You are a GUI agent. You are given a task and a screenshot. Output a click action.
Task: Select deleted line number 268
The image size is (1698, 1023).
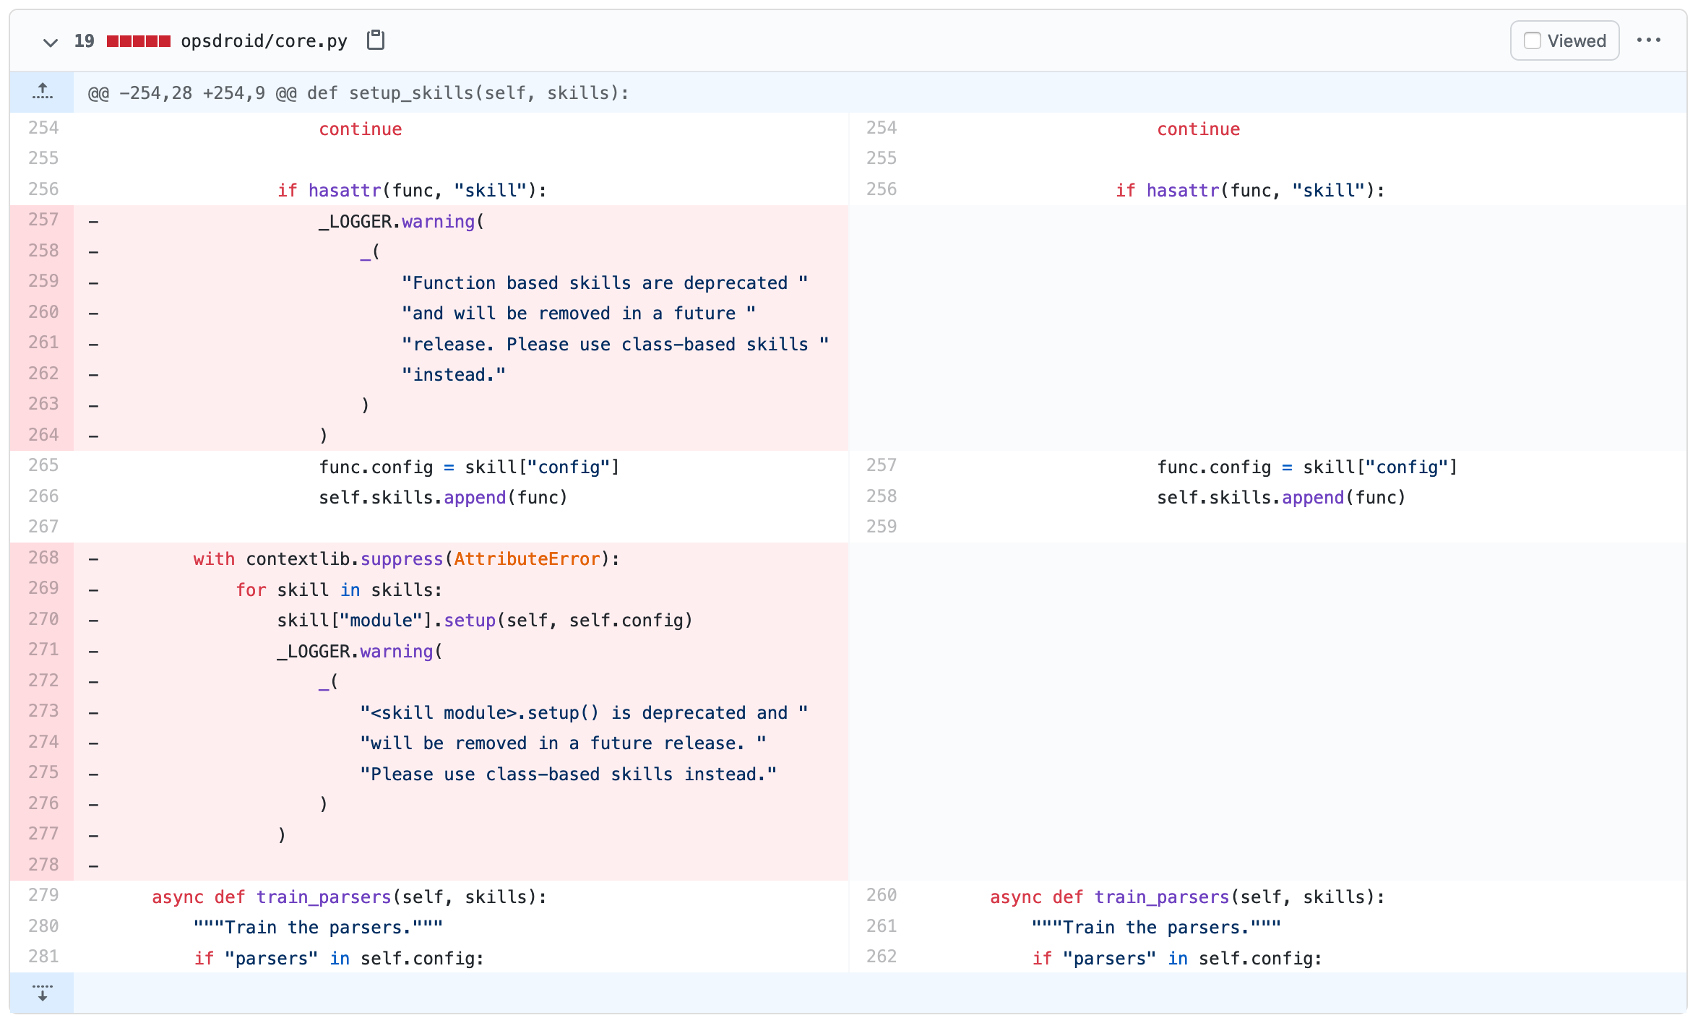(x=43, y=558)
